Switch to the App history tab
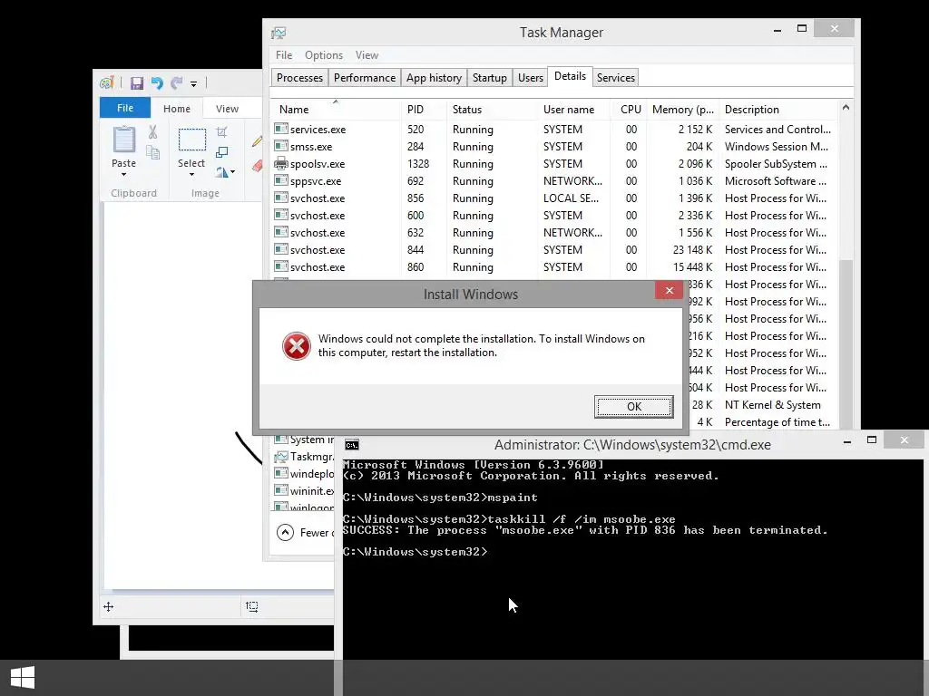Screen dimensions: 929x696 (x=434, y=78)
